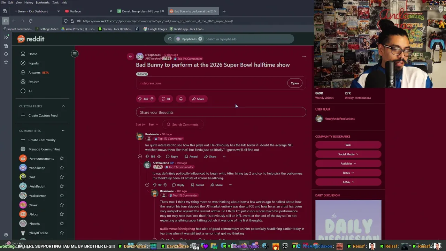The width and height of the screenshot is (446, 251).
Task: Favorite r/askscience with the star
Action: pos(62,196)
